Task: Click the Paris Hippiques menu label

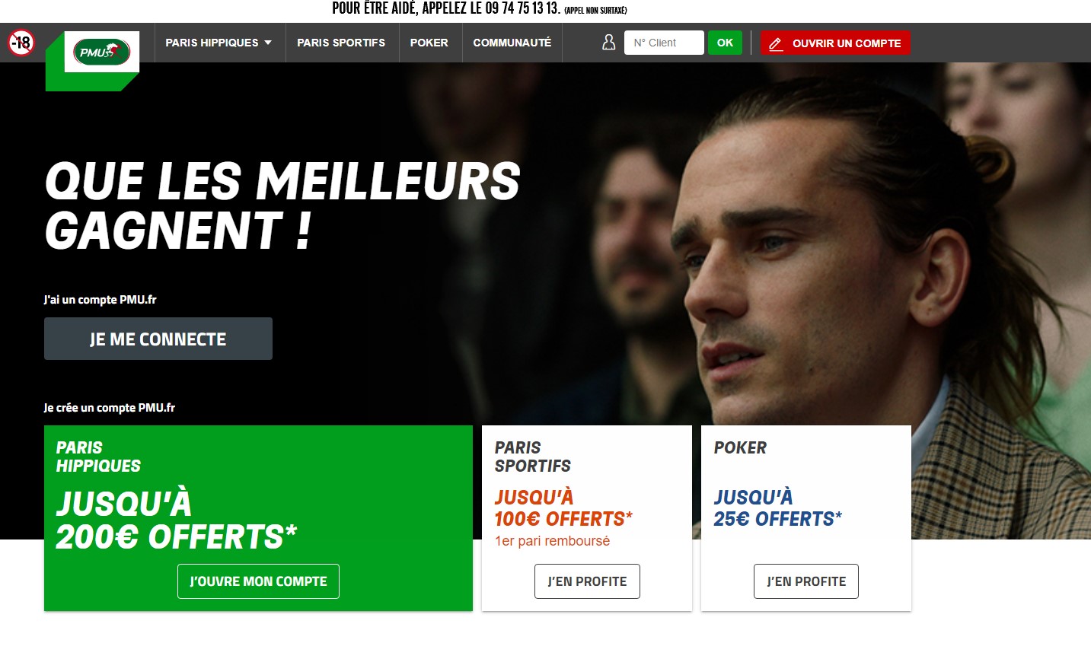Action: pos(212,43)
